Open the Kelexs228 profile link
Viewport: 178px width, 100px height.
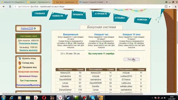(x=27, y=28)
